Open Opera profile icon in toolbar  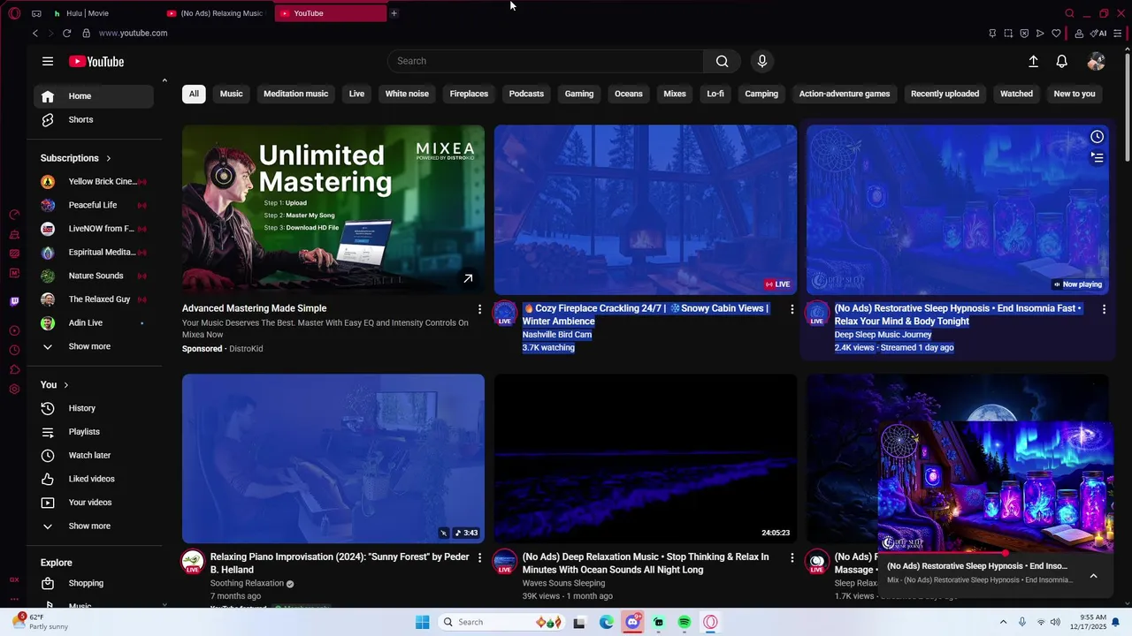pos(1079,34)
